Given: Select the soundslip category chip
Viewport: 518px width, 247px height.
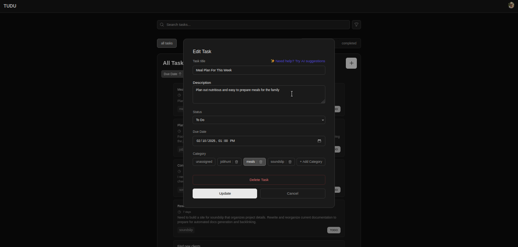Looking at the screenshot, I should tap(277, 162).
